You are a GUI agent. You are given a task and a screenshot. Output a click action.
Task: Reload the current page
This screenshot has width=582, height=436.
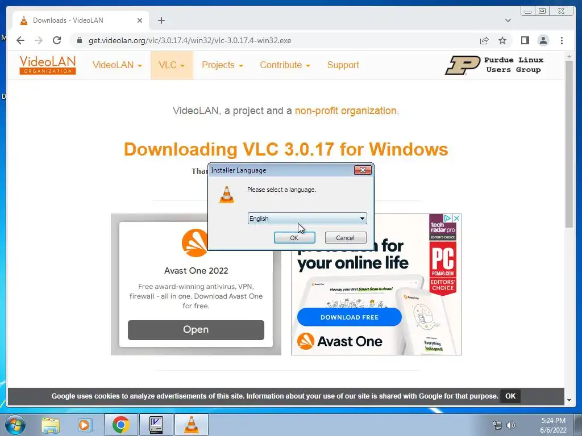57,40
